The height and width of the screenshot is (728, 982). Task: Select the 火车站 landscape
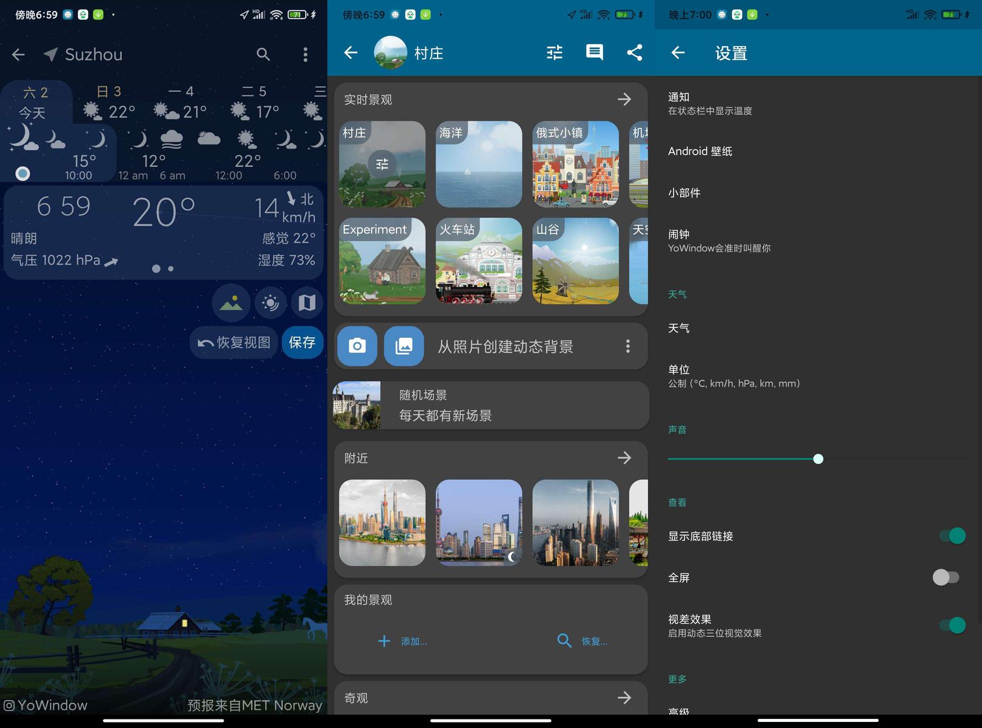pyautogui.click(x=479, y=261)
